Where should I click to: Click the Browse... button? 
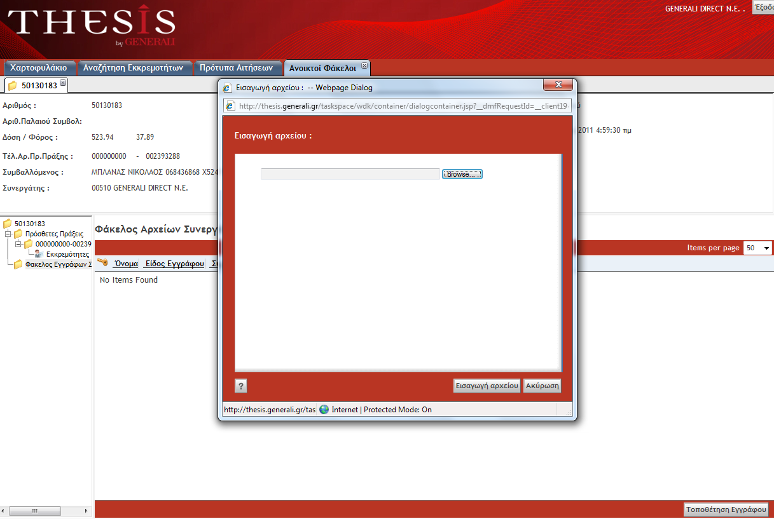point(462,174)
